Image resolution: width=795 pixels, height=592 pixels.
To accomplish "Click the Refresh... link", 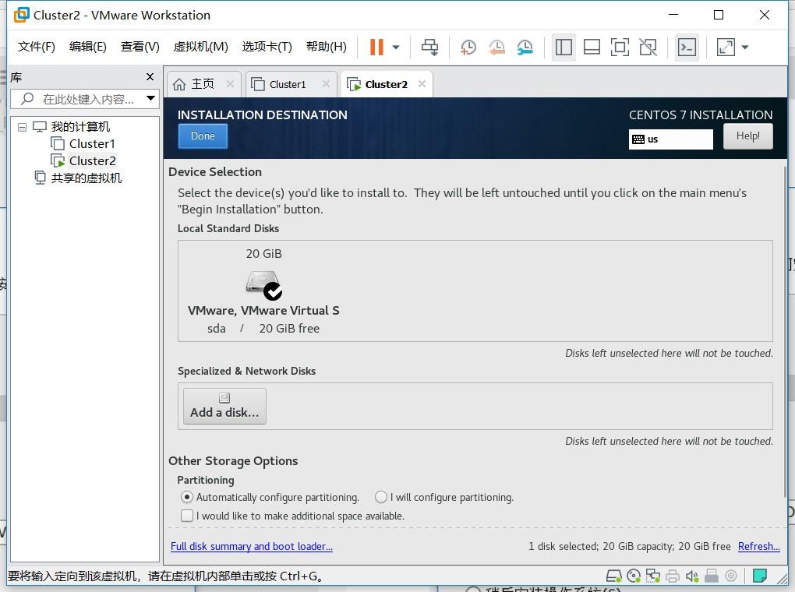I will pos(758,546).
